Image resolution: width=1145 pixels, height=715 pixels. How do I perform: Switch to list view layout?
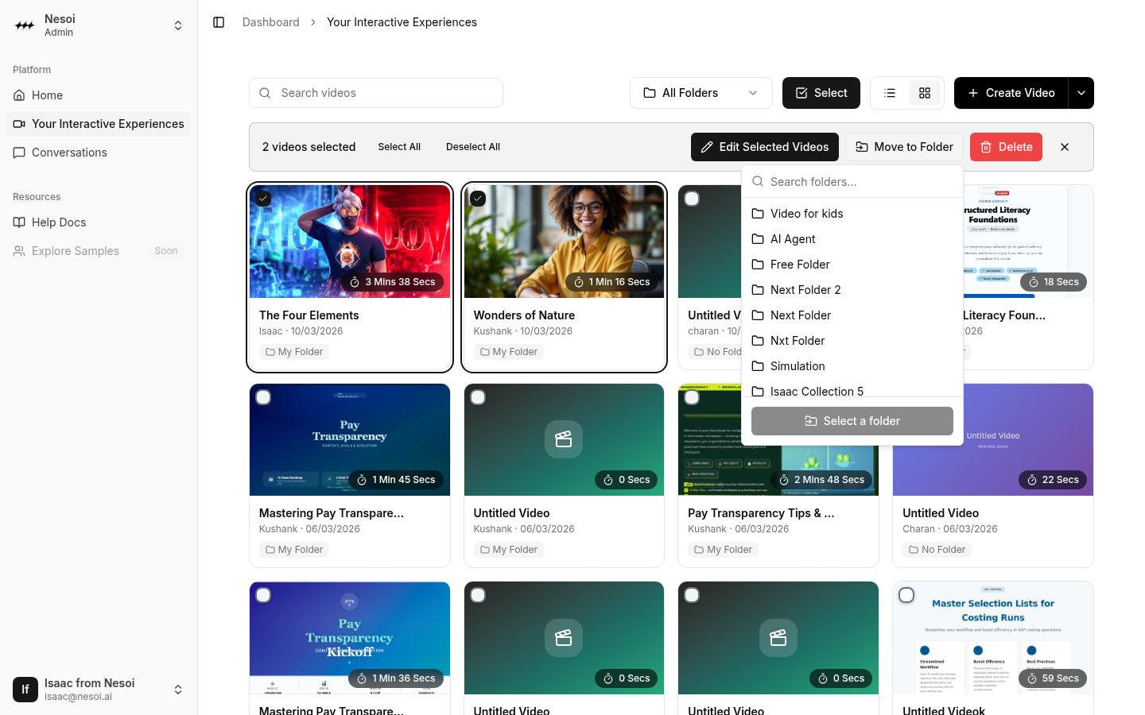pyautogui.click(x=890, y=93)
